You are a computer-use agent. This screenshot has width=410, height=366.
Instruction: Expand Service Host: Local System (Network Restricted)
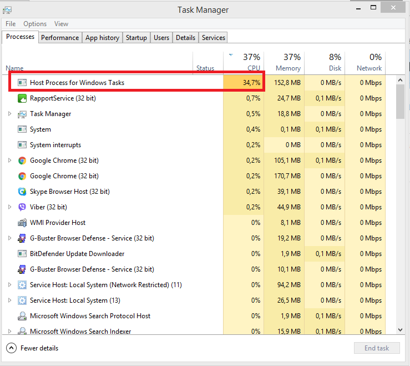9,284
